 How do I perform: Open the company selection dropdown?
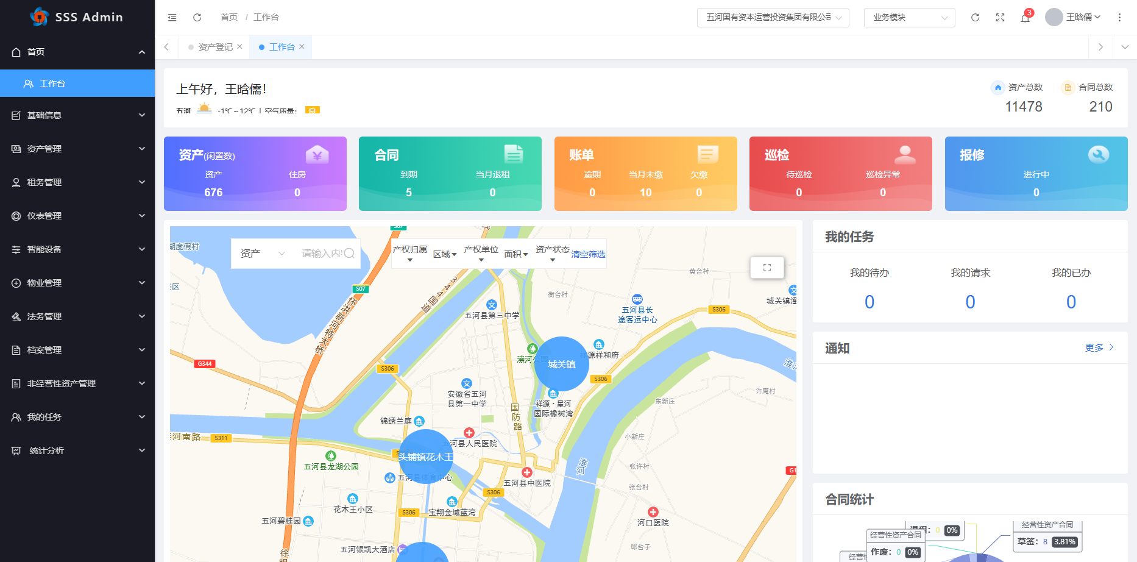773,18
